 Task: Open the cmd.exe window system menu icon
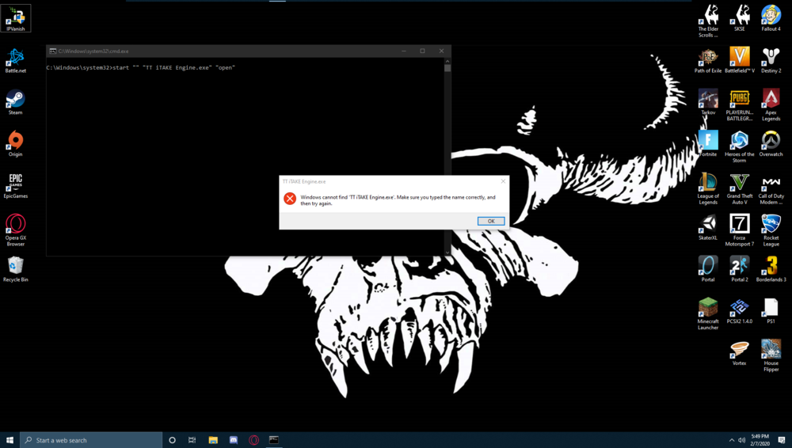pyautogui.click(x=52, y=51)
